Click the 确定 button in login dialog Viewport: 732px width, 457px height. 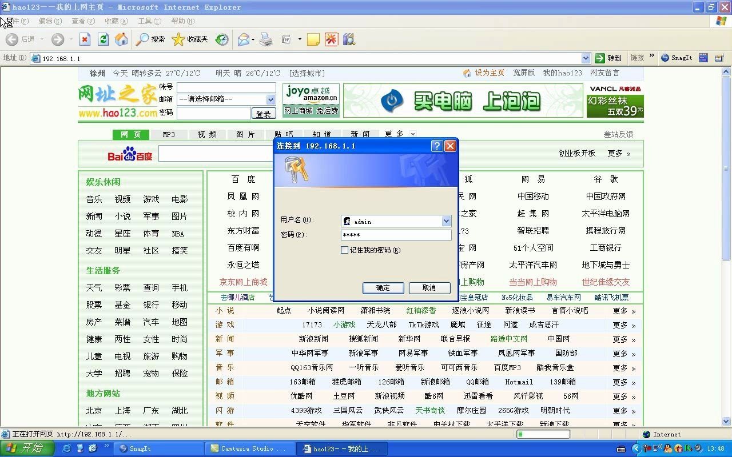(383, 288)
